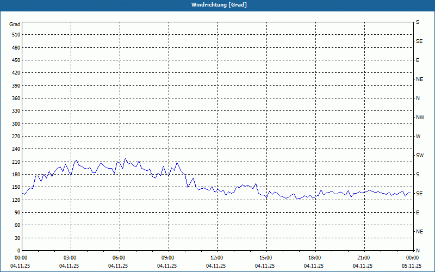The width and height of the screenshot is (435, 272).
Task: Click the compass label W
Action: point(418,137)
